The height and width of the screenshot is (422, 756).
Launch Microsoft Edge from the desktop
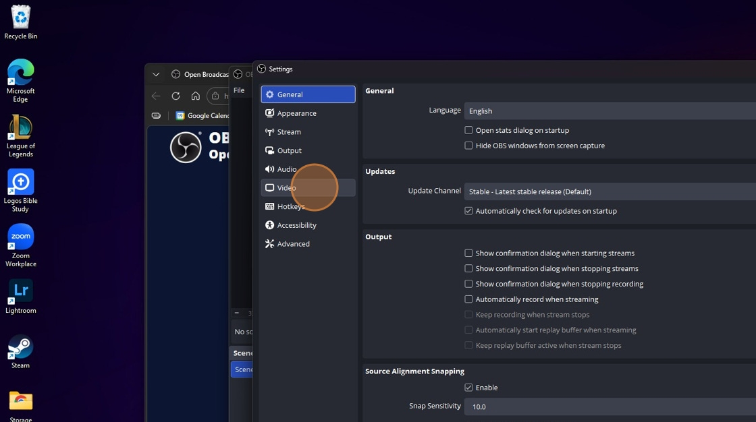point(21,80)
